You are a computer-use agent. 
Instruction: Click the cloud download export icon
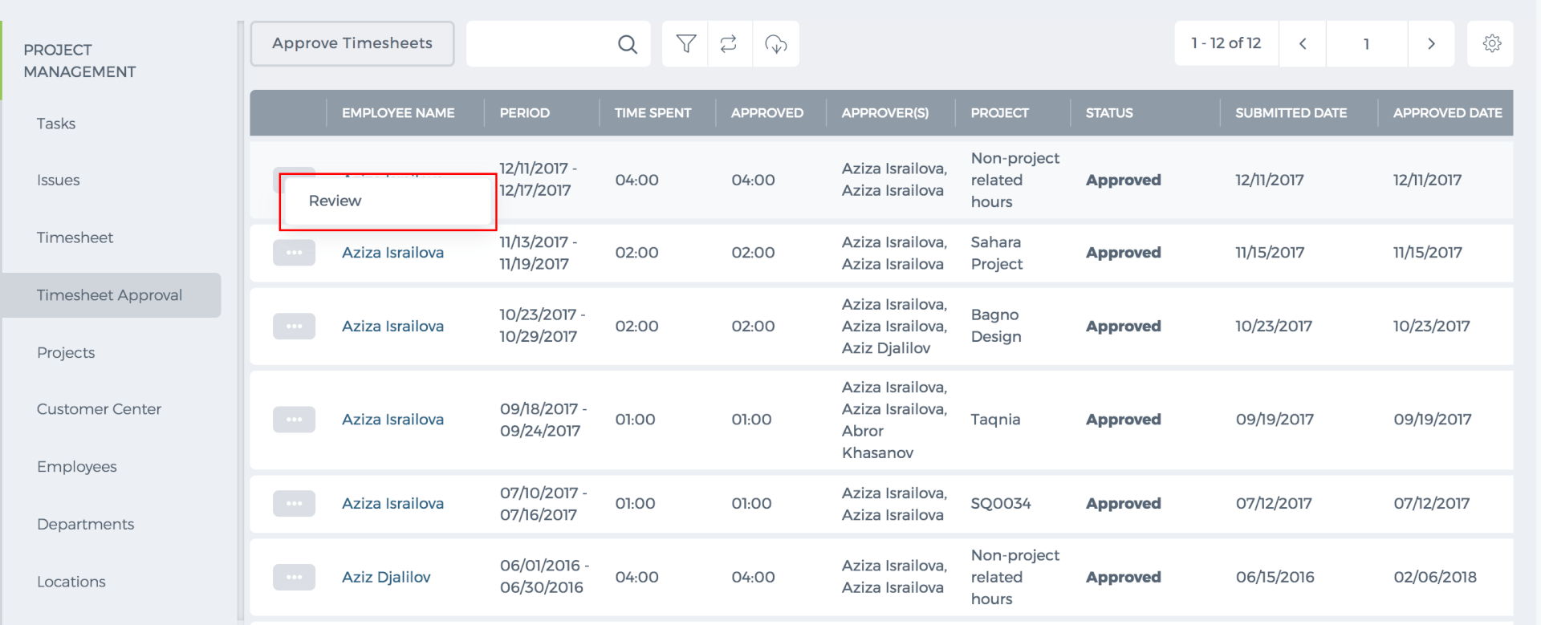click(x=776, y=44)
